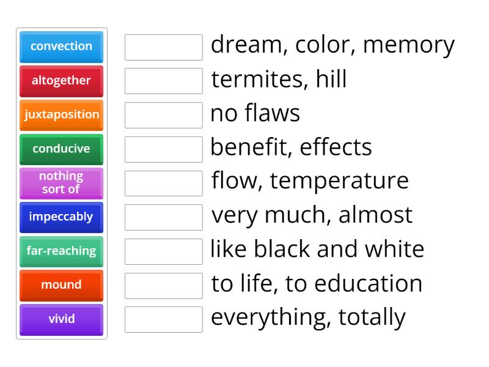This screenshot has height=367, width=489.
Task: Click the nothing sort of tile
Action: pos(61,182)
